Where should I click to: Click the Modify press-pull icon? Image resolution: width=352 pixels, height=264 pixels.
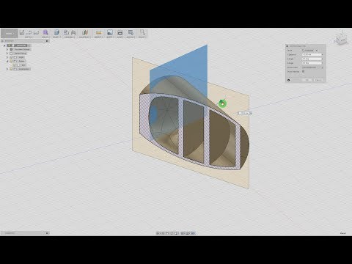[x=56, y=32]
